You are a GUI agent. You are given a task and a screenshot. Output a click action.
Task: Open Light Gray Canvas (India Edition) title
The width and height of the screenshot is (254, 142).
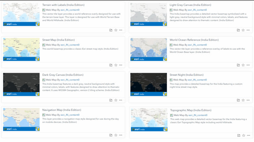pos(190,5)
